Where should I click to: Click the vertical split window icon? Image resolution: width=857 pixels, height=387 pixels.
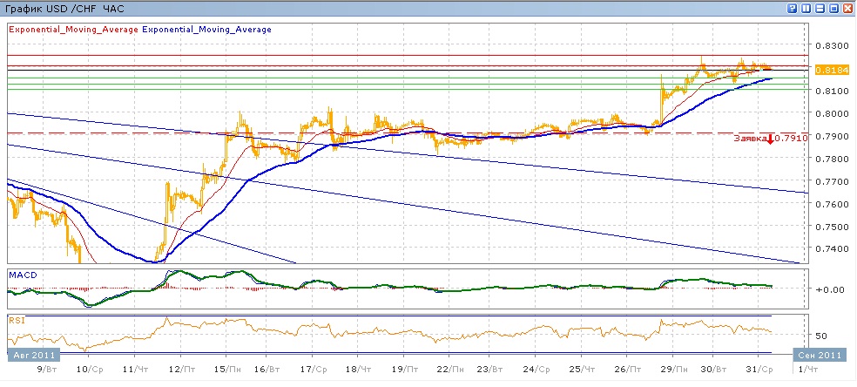pos(806,7)
